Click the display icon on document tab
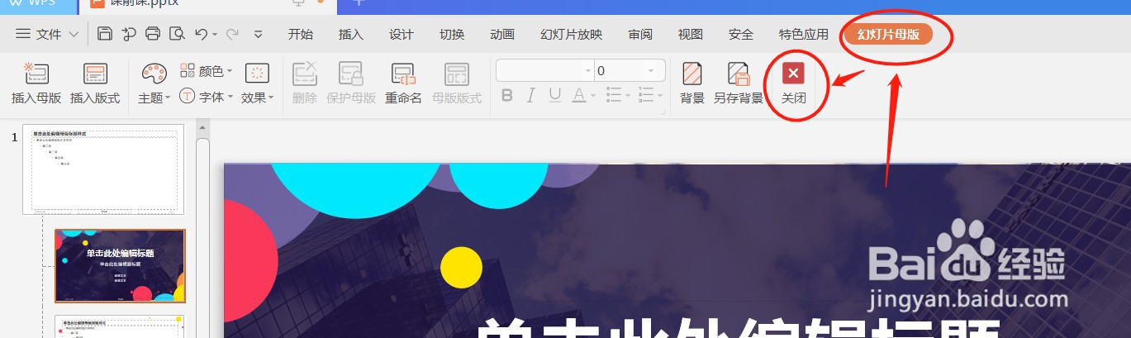1131x338 pixels. tap(299, 3)
